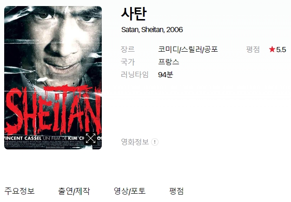291x202 pixels.
Task: Open the 평점 tab at bottom
Action: coord(176,191)
